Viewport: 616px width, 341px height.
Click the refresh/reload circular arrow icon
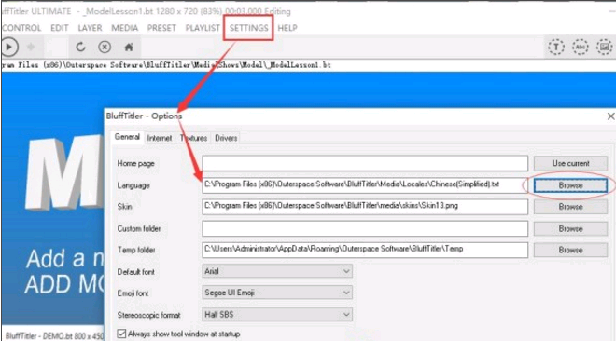coord(80,47)
